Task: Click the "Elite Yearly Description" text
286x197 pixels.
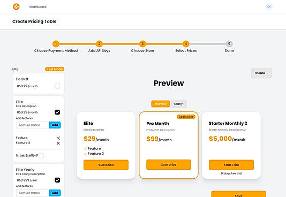Action: 31,174
